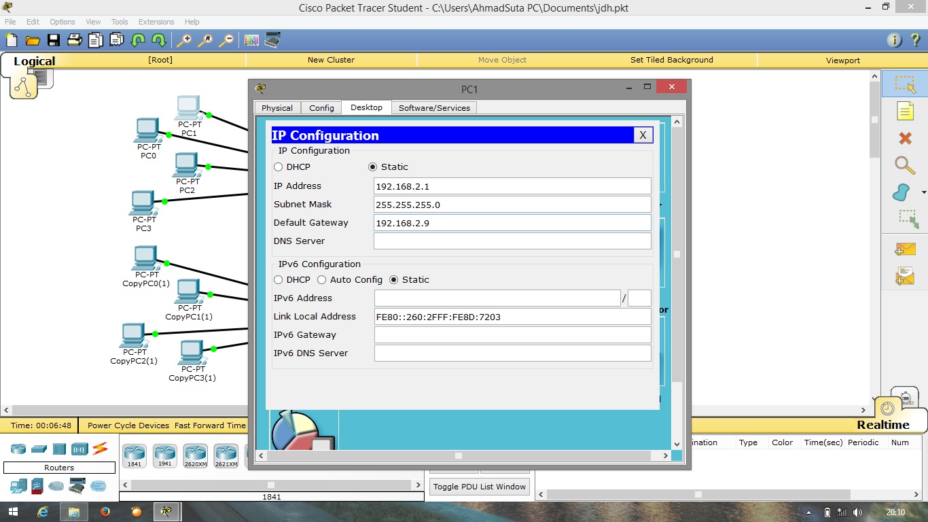Select the Routers device category
Image resolution: width=928 pixels, height=522 pixels.
coord(18,449)
